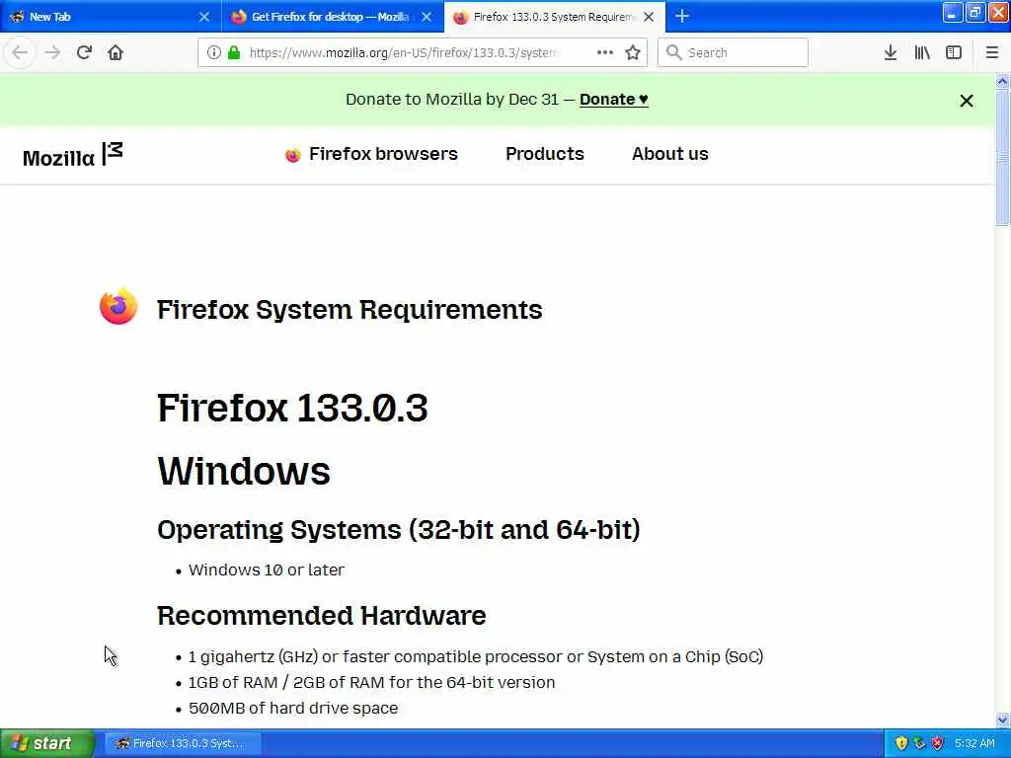Open the Home page icon

click(x=116, y=52)
